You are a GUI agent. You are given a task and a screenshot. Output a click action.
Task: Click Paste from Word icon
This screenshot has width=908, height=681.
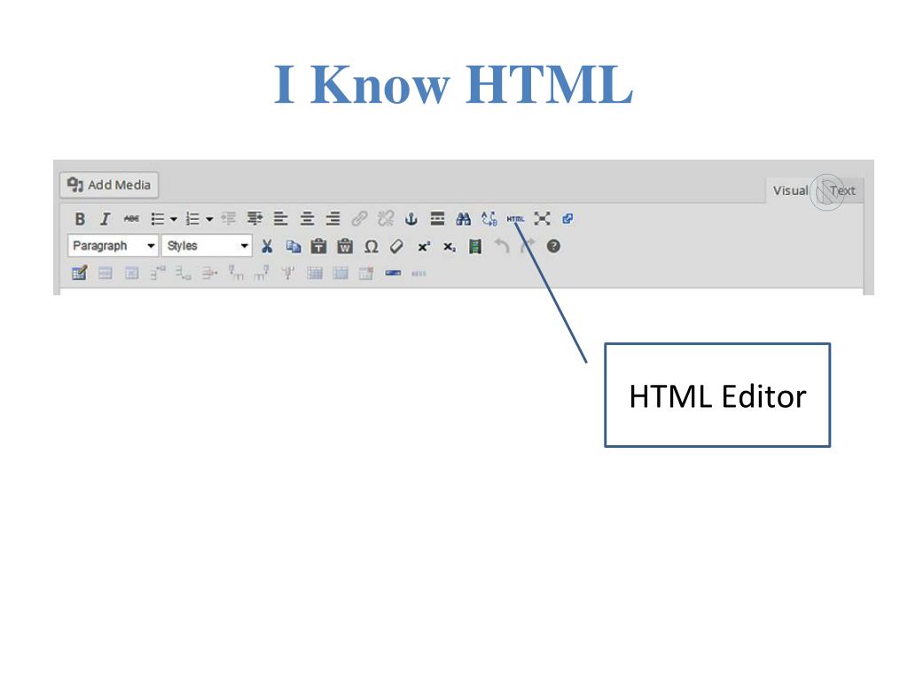pos(345,247)
